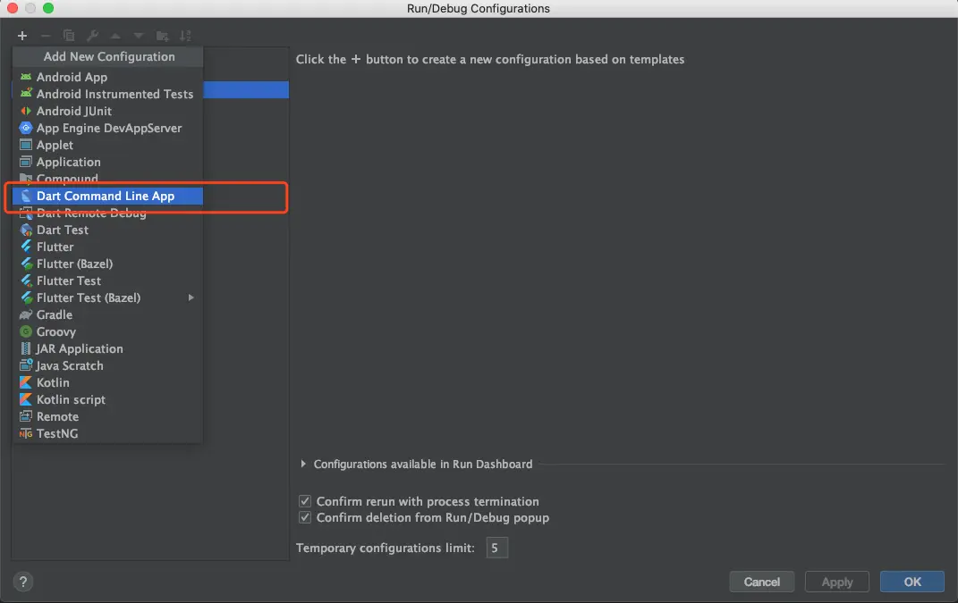
Task: Select Android App from configuration list
Action: coord(107,77)
